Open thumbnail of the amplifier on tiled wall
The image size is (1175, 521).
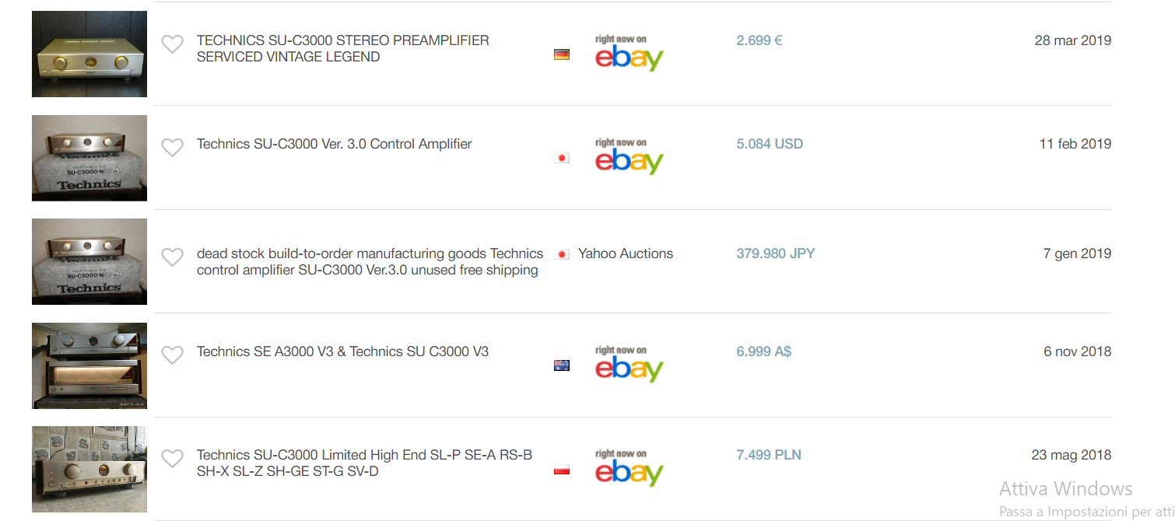coord(89,469)
